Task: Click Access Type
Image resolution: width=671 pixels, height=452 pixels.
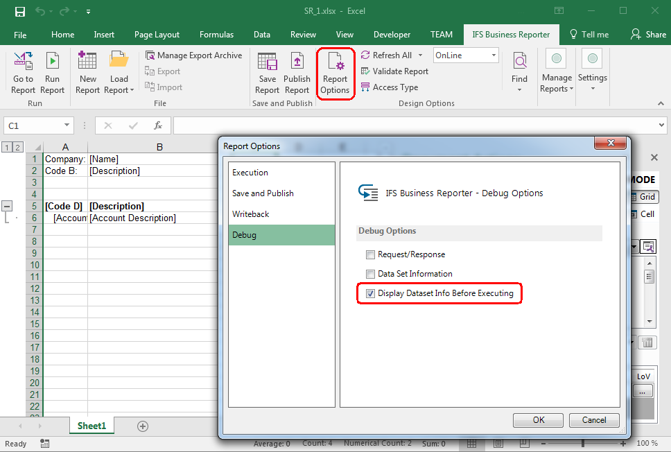Action: pyautogui.click(x=390, y=87)
